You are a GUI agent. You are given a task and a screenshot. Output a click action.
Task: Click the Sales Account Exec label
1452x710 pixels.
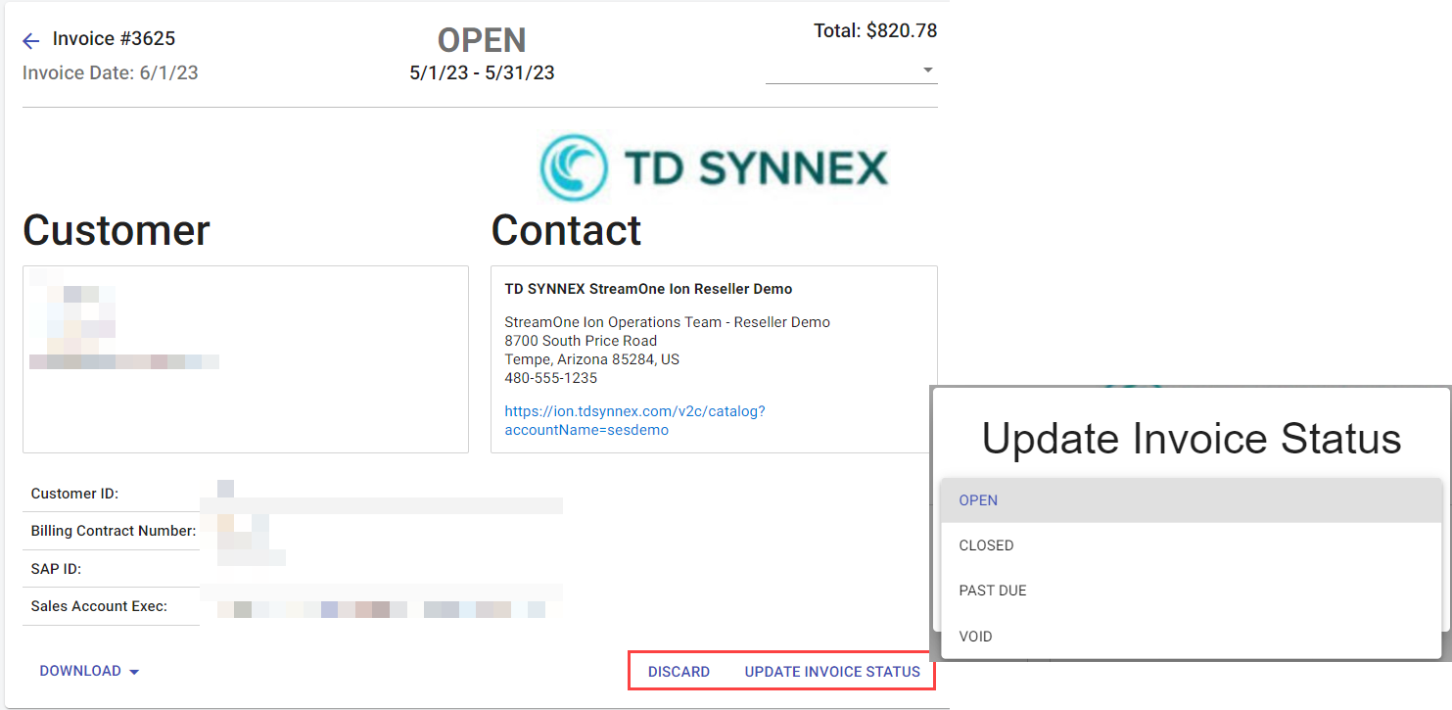pyautogui.click(x=99, y=606)
